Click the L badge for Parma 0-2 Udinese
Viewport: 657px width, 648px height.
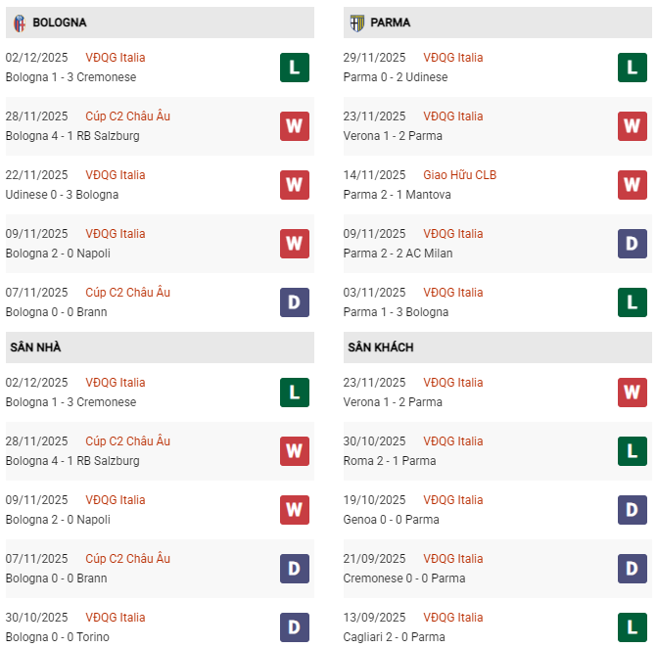632,68
